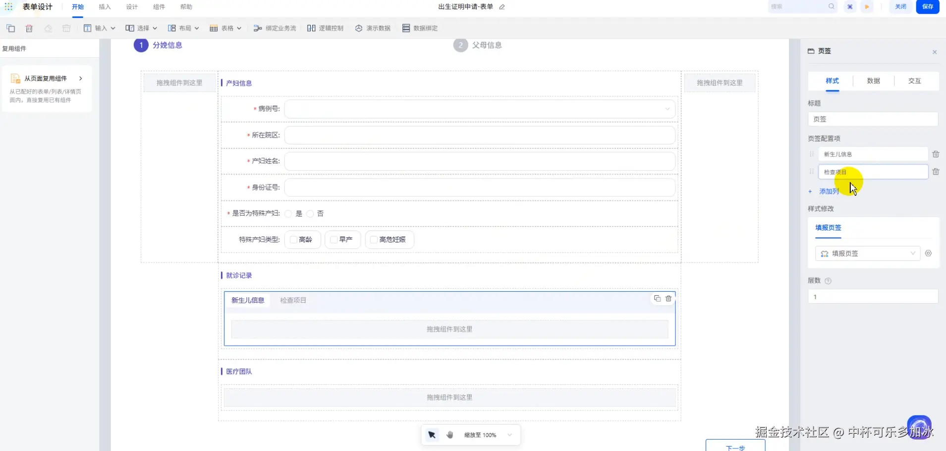Click the 标题 input field containing 页签
946x451 pixels.
click(873, 119)
